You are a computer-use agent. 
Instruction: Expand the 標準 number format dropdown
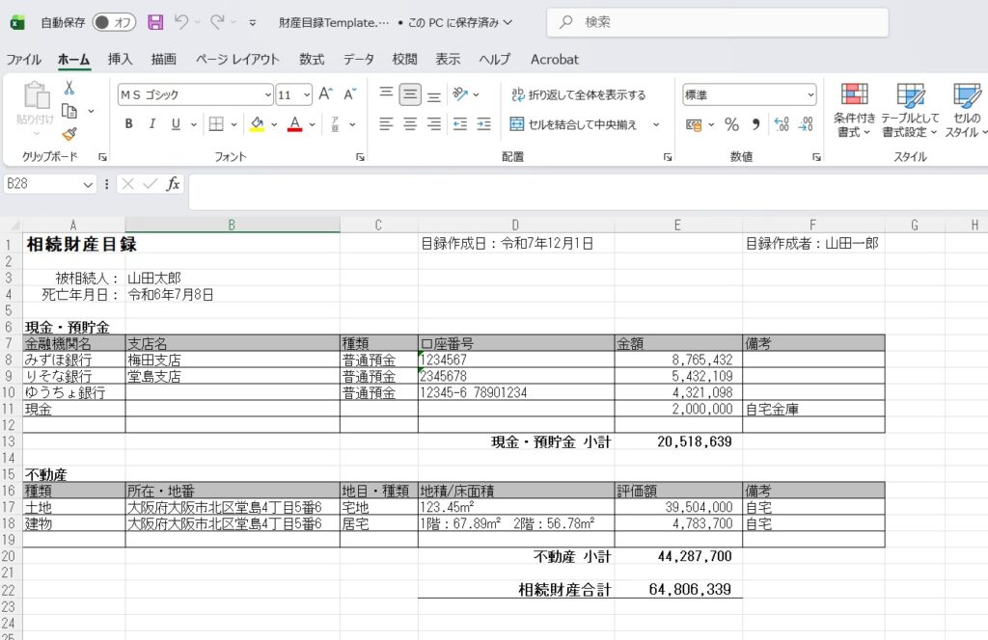coord(810,94)
